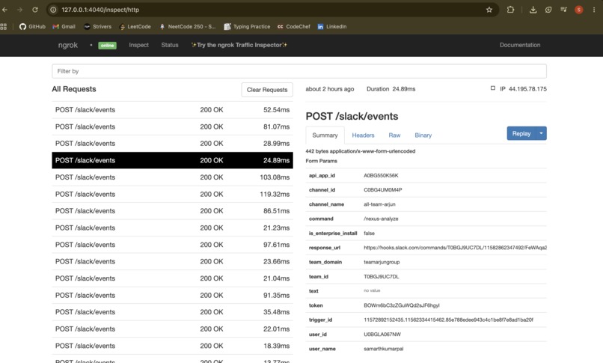Open the browser downloads icon

tap(533, 10)
